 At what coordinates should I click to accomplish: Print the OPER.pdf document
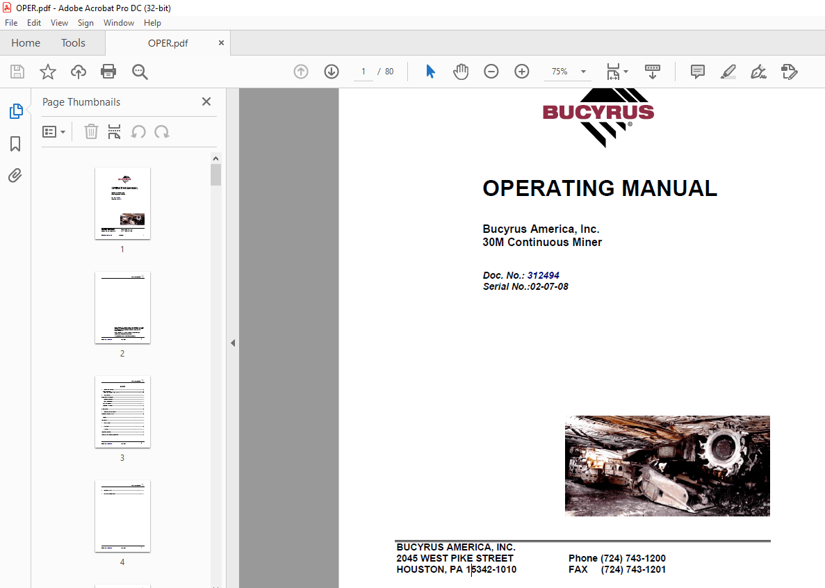108,71
